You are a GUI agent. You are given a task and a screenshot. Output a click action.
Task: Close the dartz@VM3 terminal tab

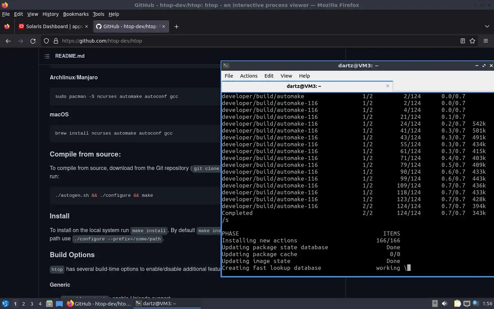pos(388,86)
